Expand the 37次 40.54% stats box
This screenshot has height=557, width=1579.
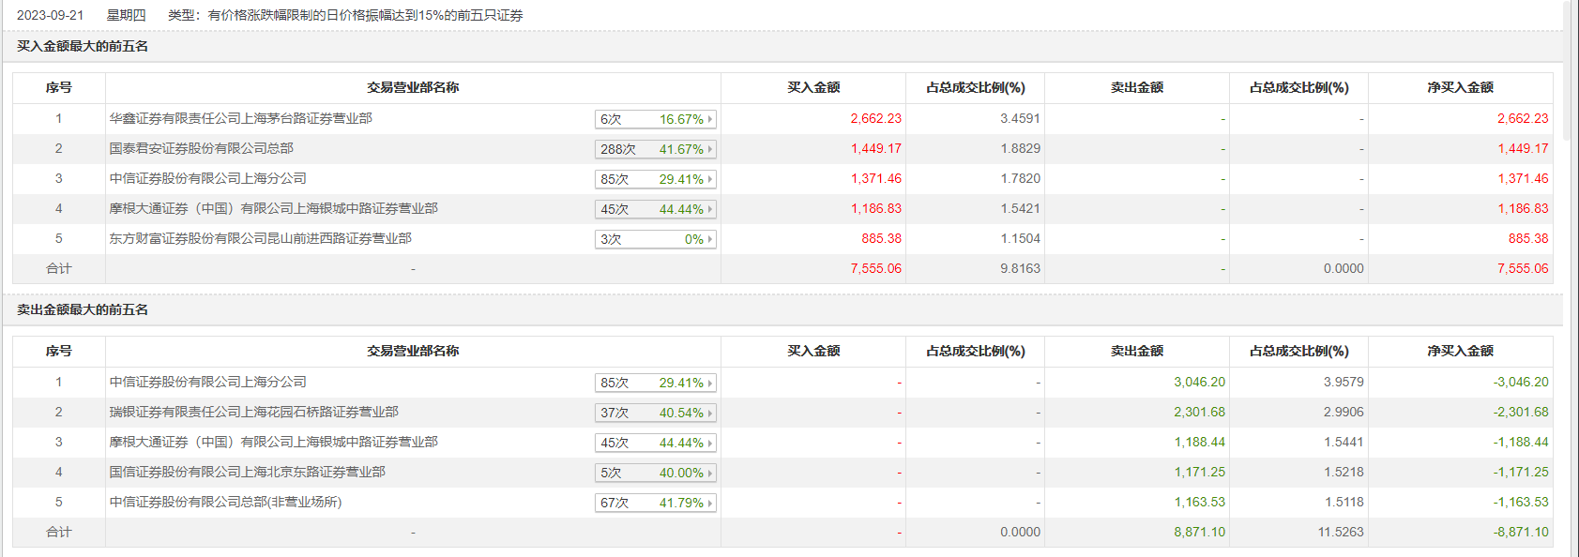pyautogui.click(x=652, y=413)
